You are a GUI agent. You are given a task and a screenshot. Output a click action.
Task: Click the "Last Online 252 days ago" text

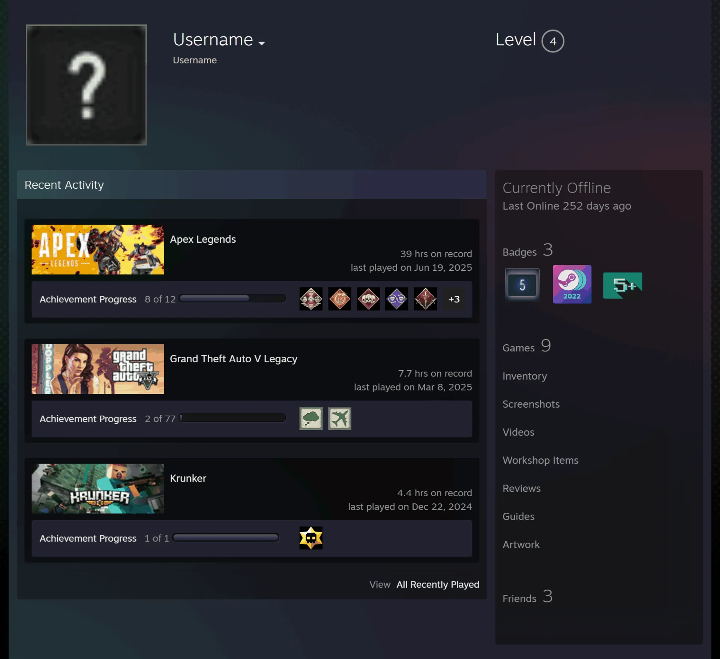pyautogui.click(x=567, y=206)
